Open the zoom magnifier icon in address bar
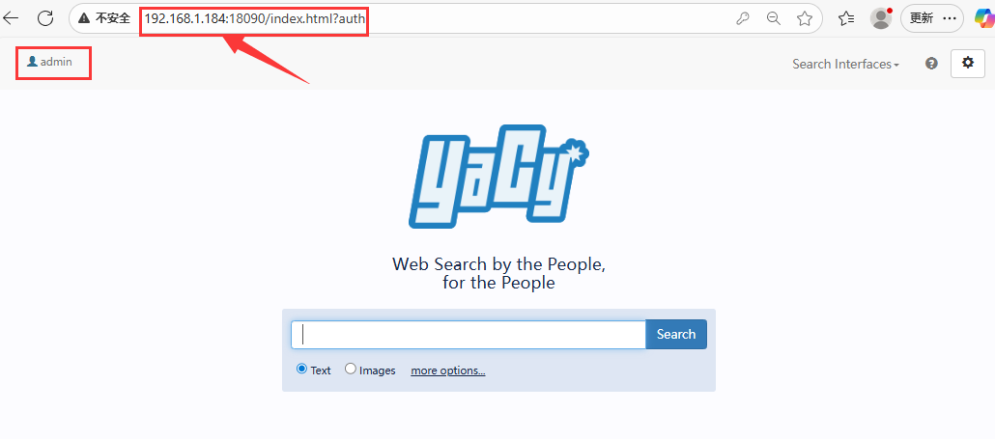Viewport: 995px width, 439px height. point(773,18)
